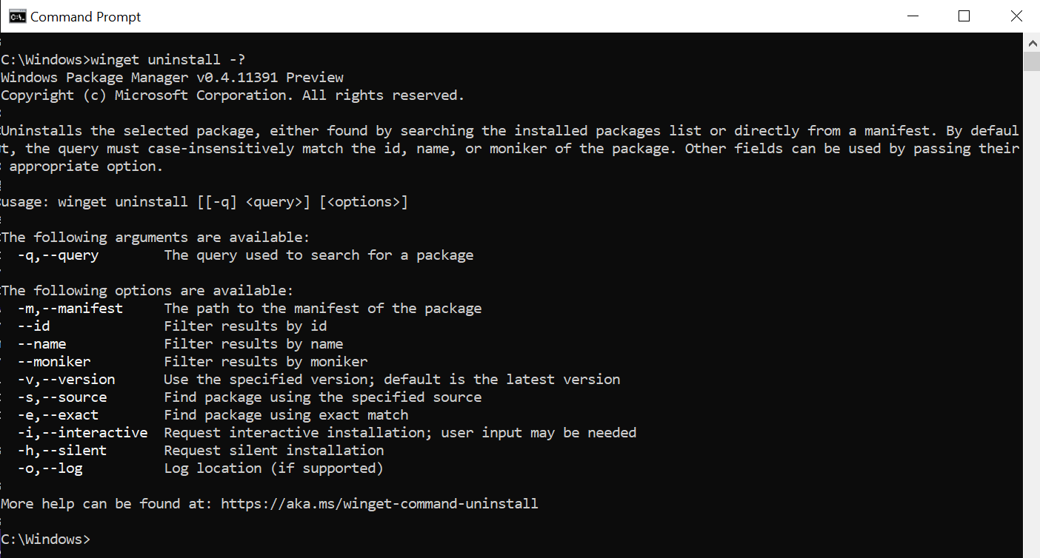Click the -o,--log option text
This screenshot has height=558, width=1040.
point(50,468)
